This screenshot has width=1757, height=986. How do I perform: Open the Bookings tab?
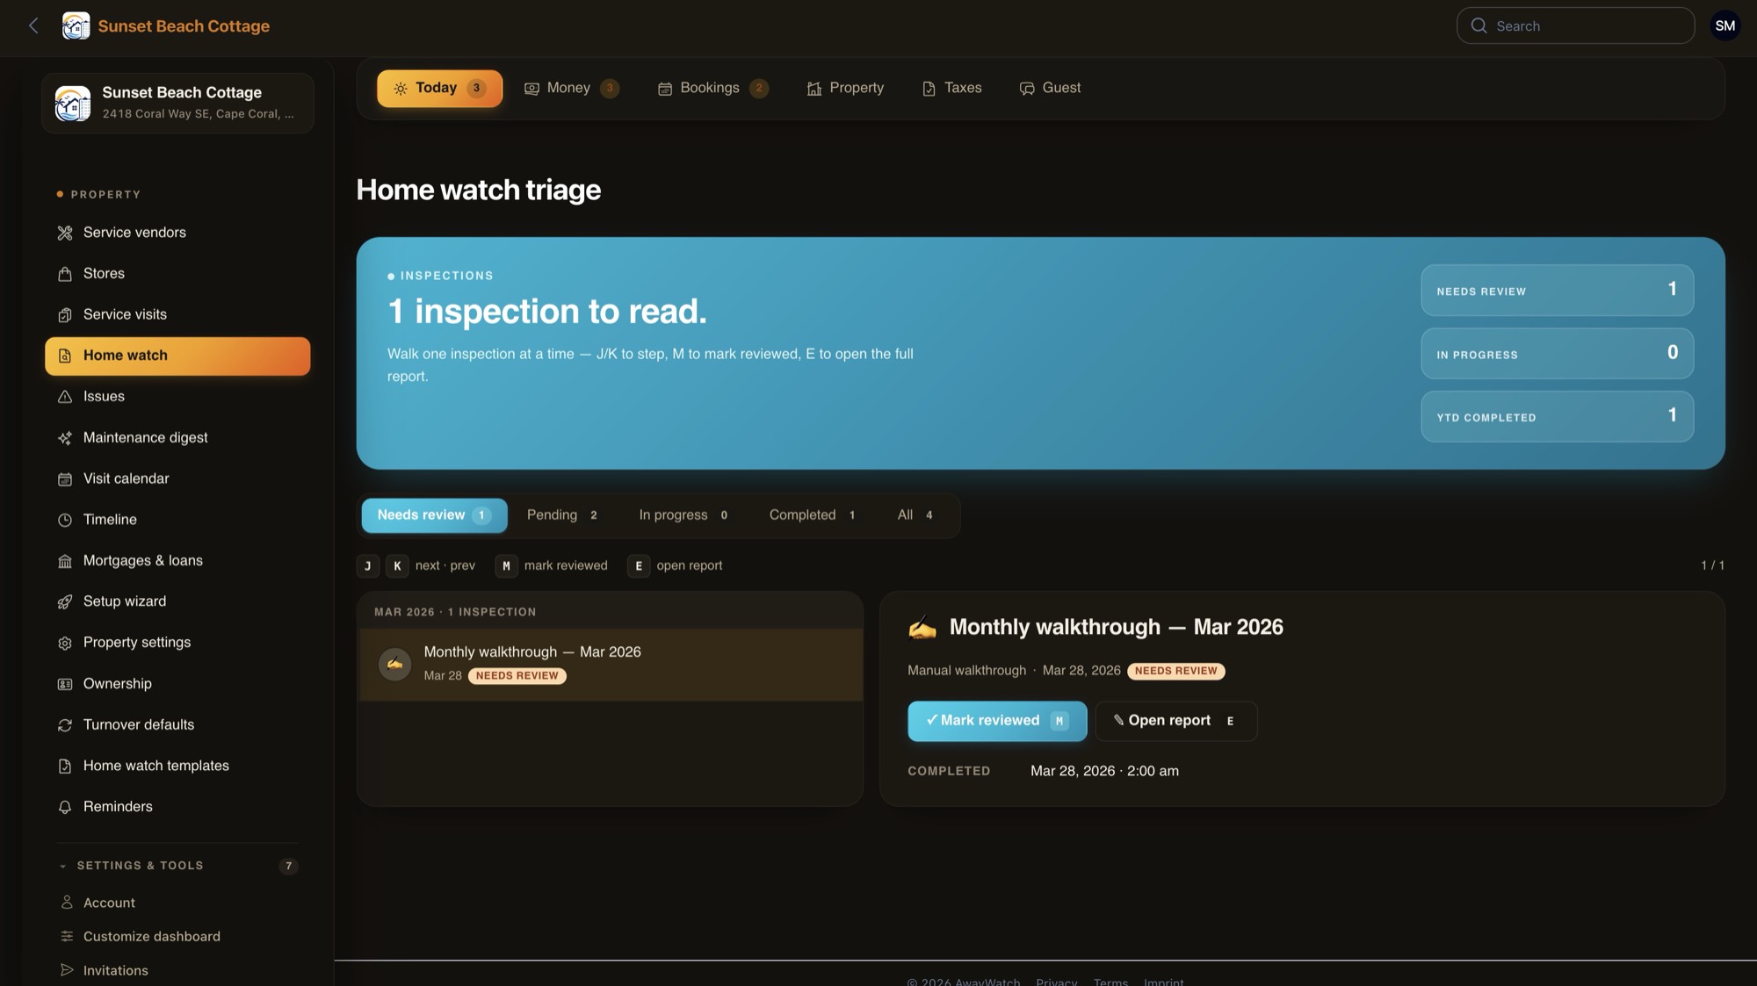(x=712, y=88)
